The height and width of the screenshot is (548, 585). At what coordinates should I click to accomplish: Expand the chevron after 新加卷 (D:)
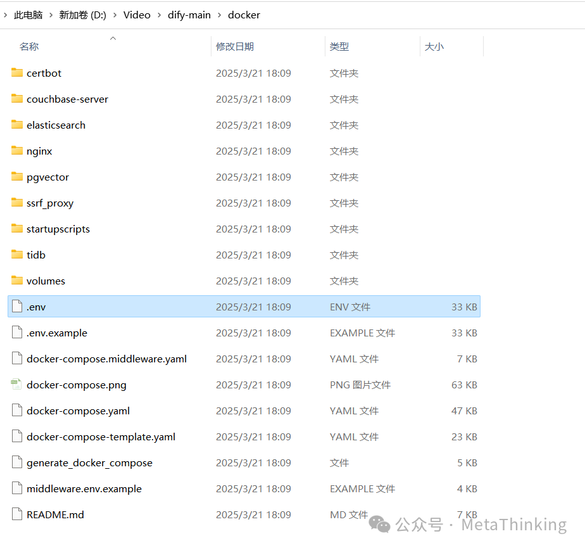(115, 15)
